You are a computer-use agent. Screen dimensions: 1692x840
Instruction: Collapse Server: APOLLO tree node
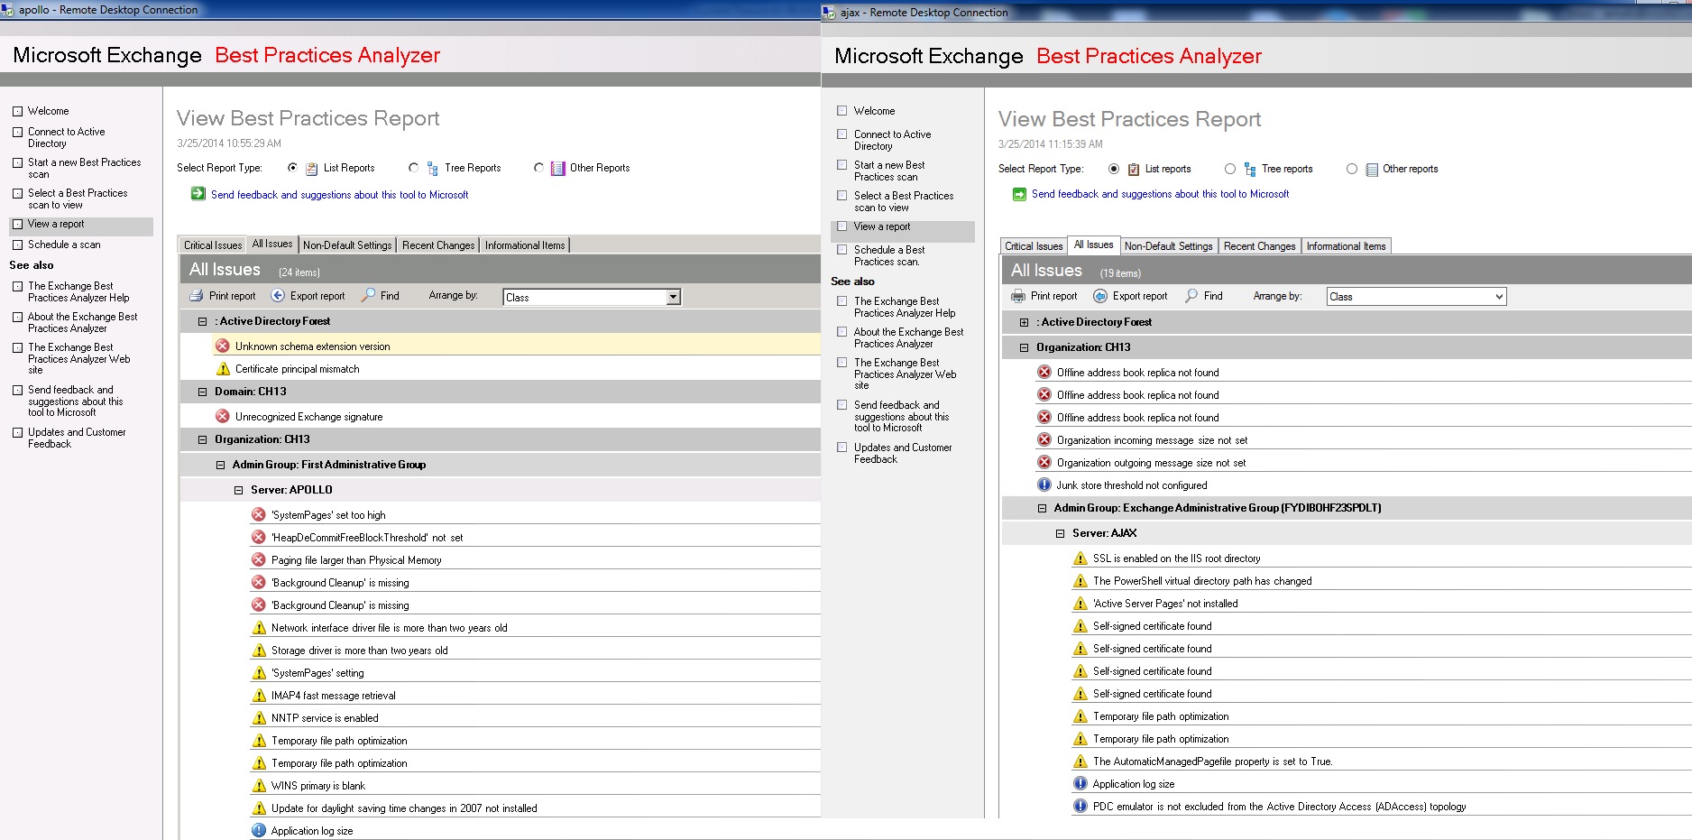pyautogui.click(x=239, y=490)
